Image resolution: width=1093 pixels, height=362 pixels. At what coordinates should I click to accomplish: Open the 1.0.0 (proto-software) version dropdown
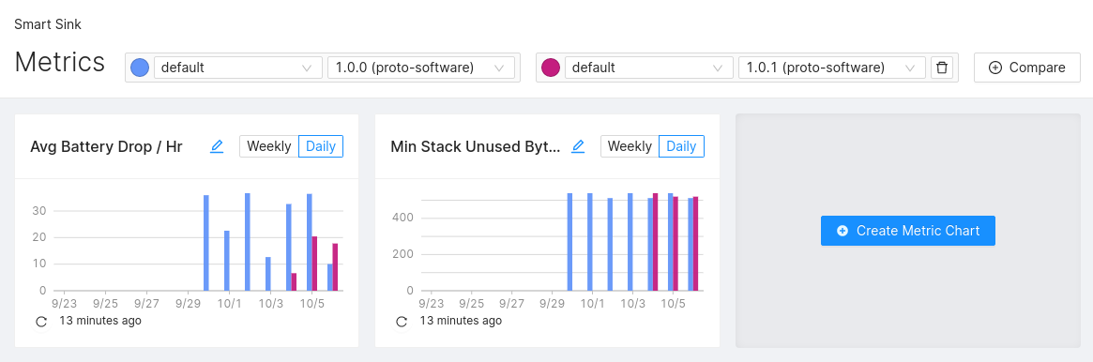[x=421, y=68]
